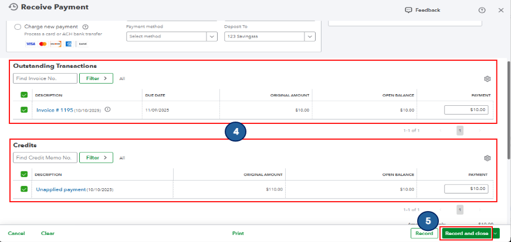Open Filter in Outstanding Transactions
This screenshot has height=242, width=511.
pos(96,78)
